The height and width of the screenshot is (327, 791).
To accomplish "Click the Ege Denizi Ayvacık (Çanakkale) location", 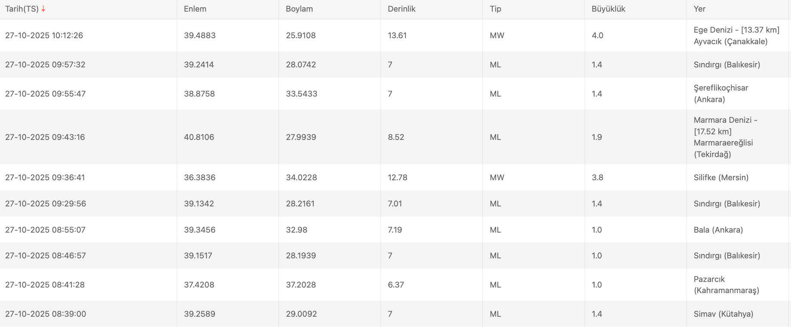I will coord(736,36).
